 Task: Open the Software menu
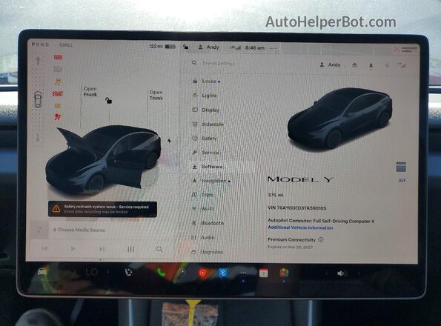pos(208,167)
